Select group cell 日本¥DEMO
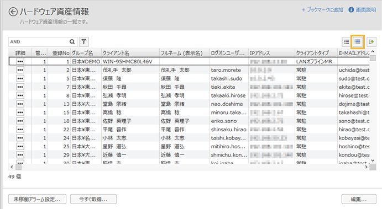 click(86, 61)
